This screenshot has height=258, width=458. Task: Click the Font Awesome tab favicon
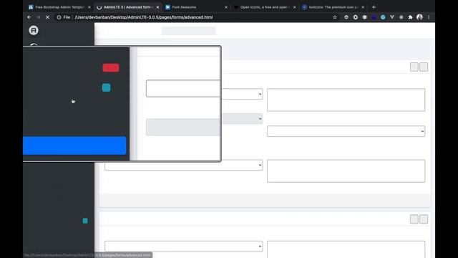(167, 7)
